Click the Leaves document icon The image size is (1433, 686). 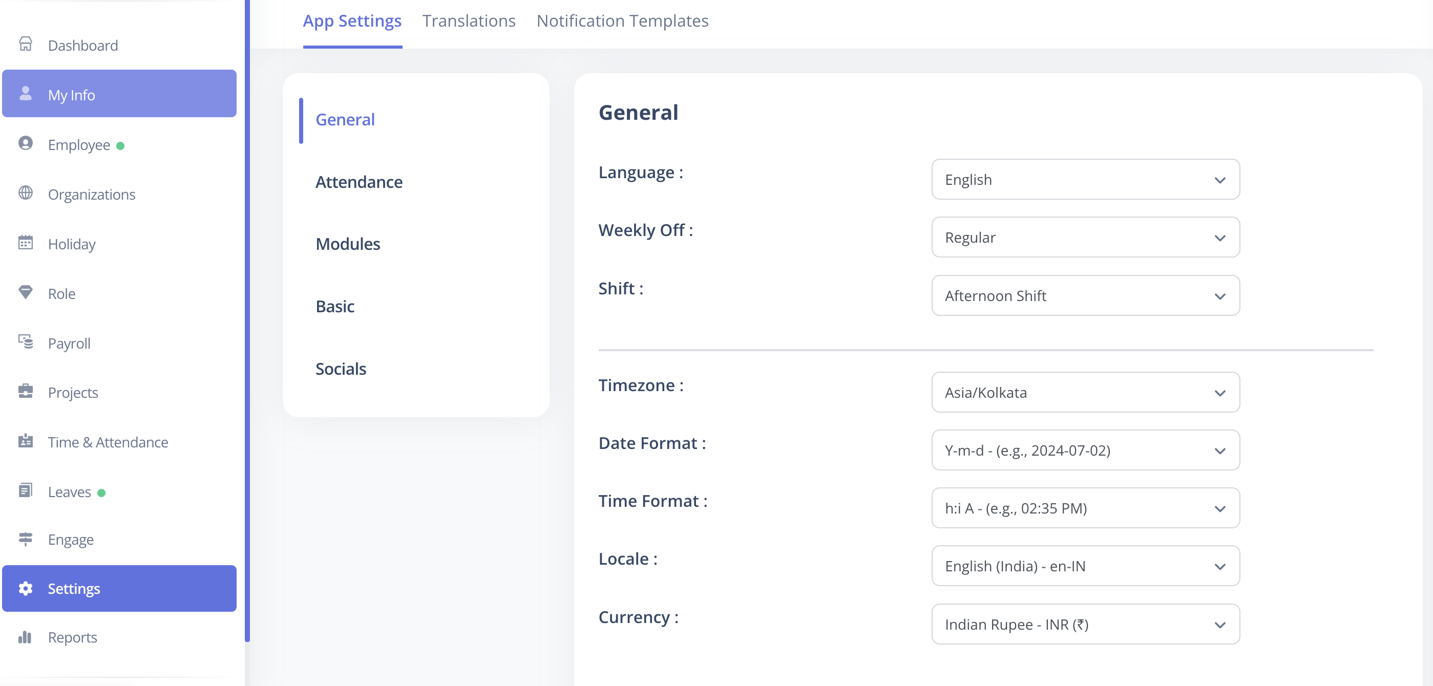pos(26,490)
